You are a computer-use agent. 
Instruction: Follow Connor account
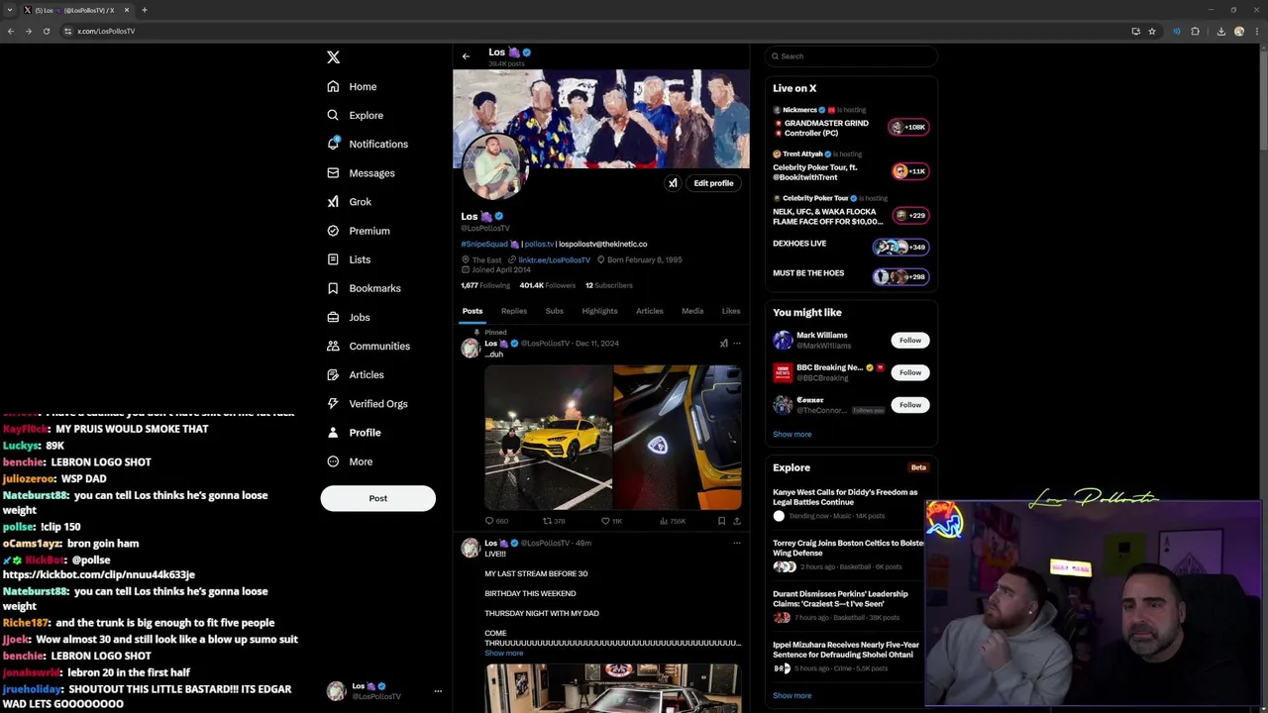910,404
